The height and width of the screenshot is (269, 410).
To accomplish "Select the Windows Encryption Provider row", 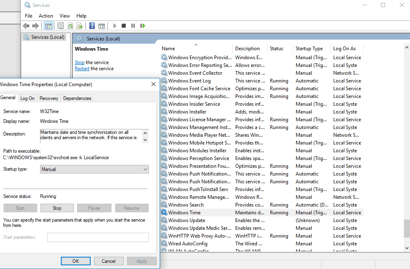I will [261, 58].
